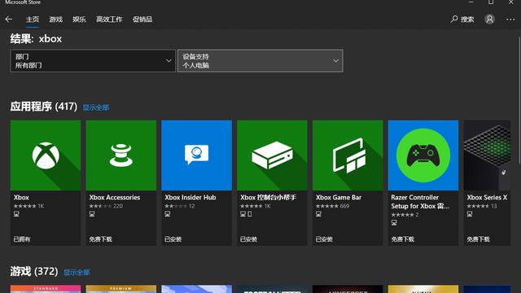Open the Razer Controller Setup tile icon
The height and width of the screenshot is (293, 521).
[423, 155]
